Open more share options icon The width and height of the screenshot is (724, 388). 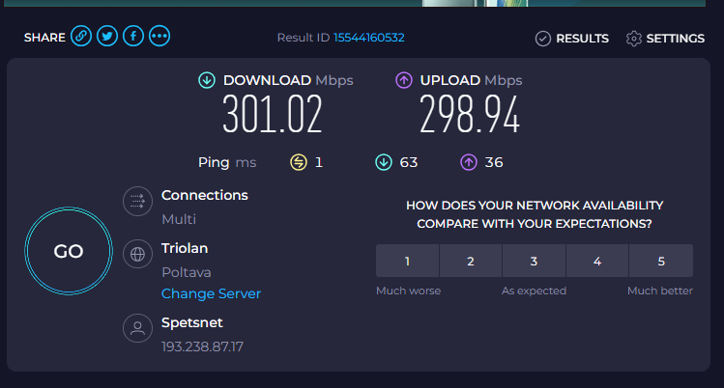point(159,36)
